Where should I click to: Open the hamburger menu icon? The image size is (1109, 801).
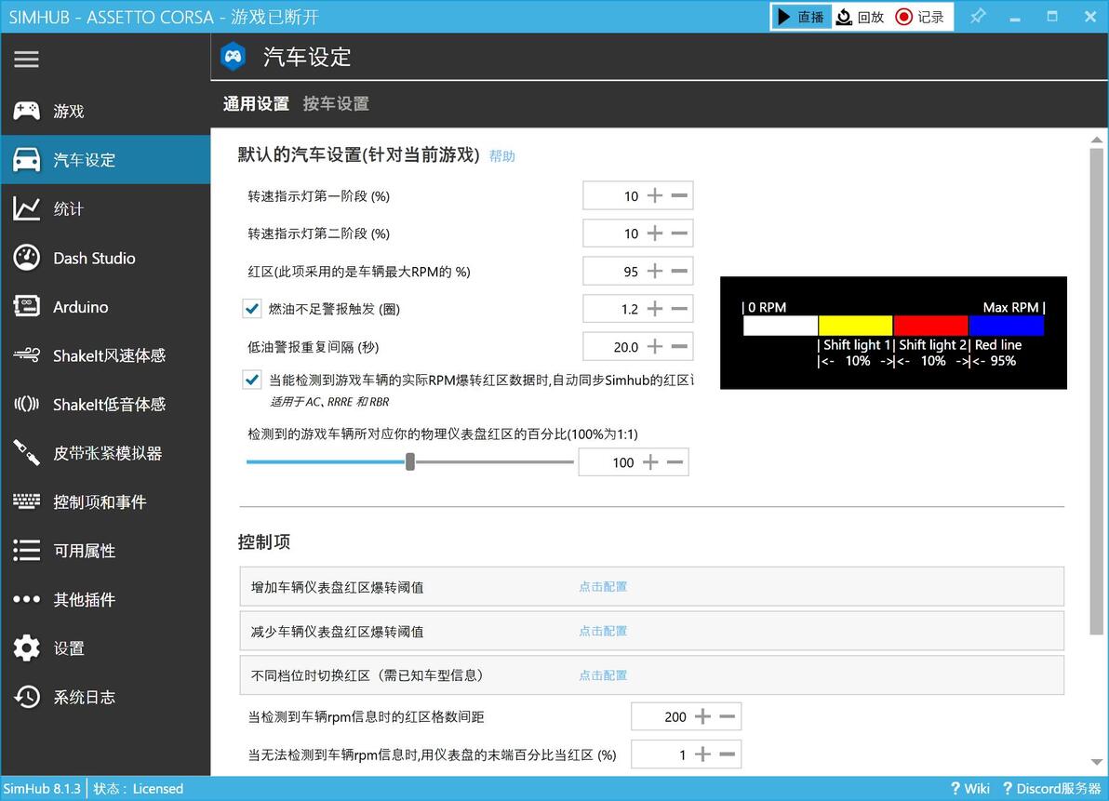tap(26, 59)
